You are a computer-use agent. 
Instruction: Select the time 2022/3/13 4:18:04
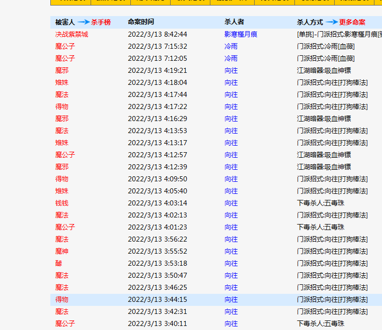pos(158,82)
